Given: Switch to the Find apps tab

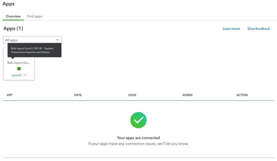Looking at the screenshot, I should coord(35,16).
